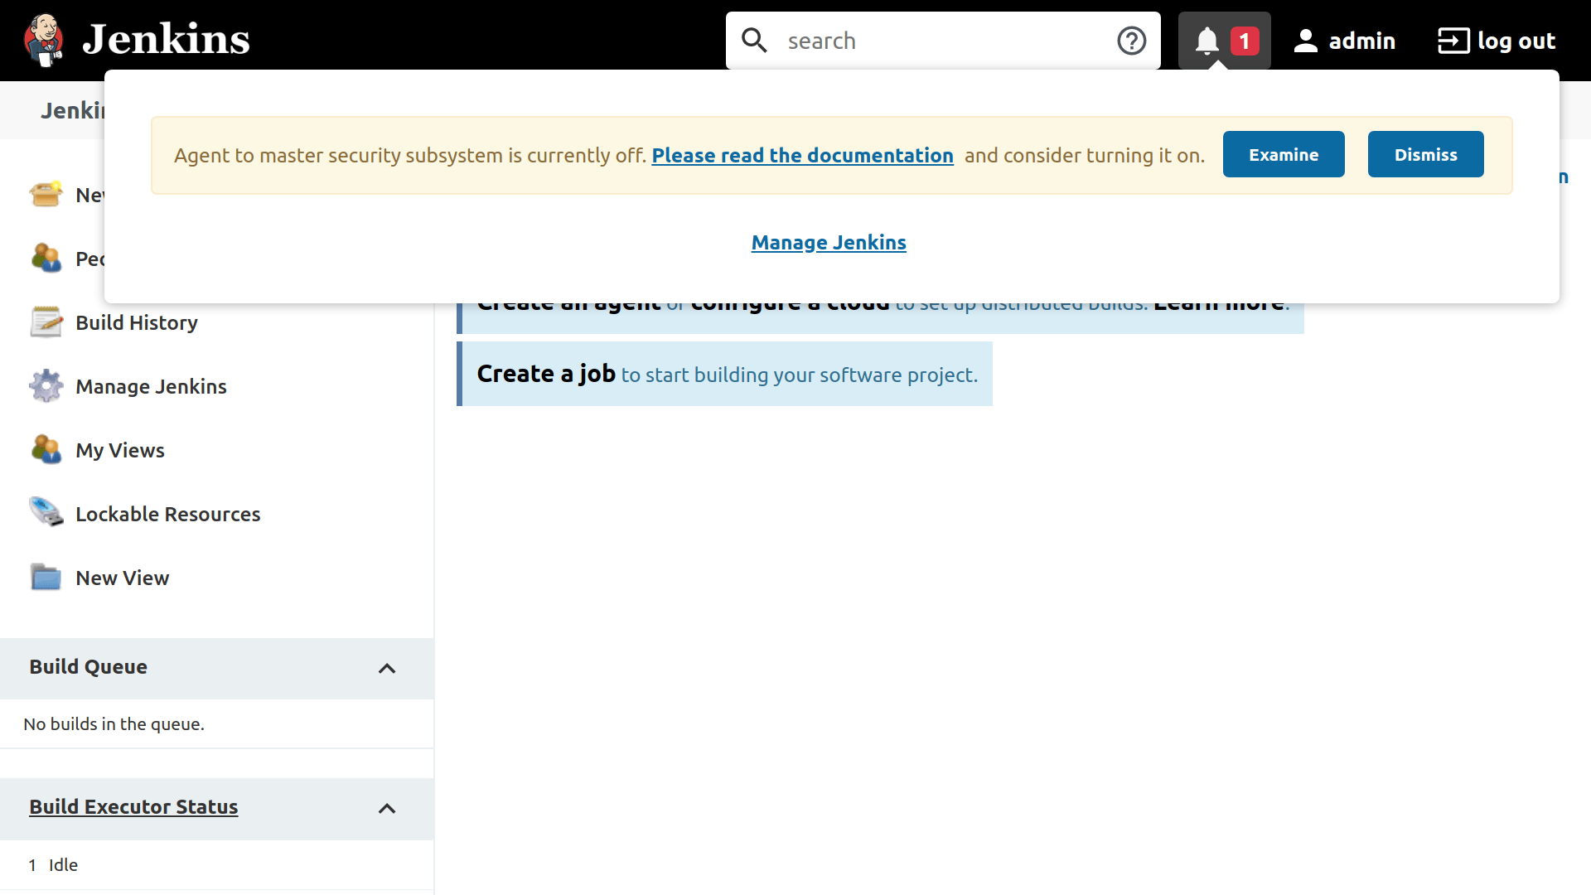The width and height of the screenshot is (1591, 895).
Task: Click the 'No builds in the queue.' text
Action: tap(114, 723)
